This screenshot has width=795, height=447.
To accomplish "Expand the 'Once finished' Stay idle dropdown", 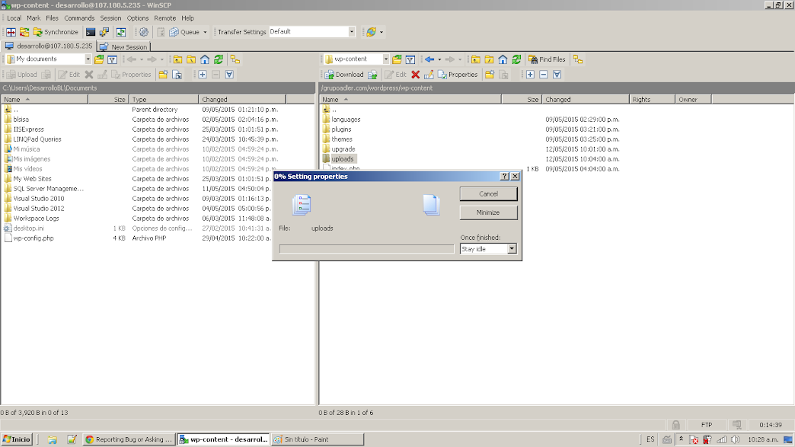I will [512, 249].
